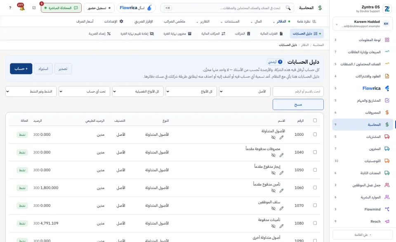Viewport: 396px width, 242px height.
Task: Click the الدفاتر breadcrumb link
Action: (x=305, y=45)
